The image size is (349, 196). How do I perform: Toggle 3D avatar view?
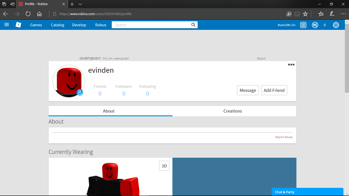pos(164,166)
